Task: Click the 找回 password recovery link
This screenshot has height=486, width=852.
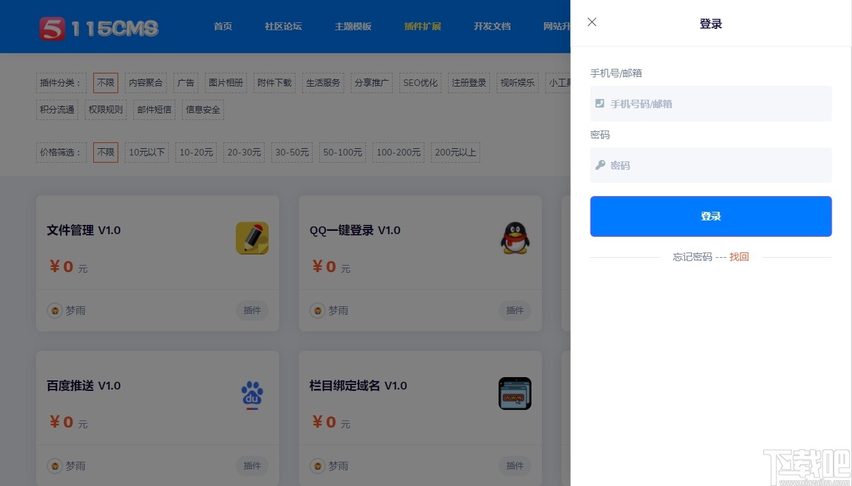Action: tap(739, 257)
